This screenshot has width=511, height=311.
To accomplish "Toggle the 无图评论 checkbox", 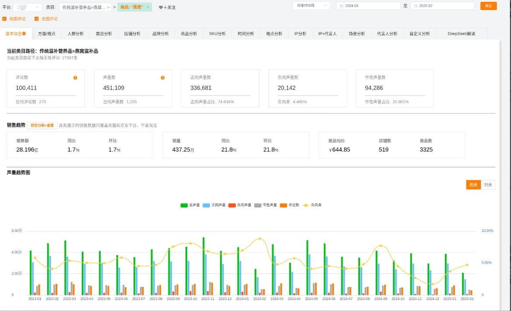I will (36, 19).
